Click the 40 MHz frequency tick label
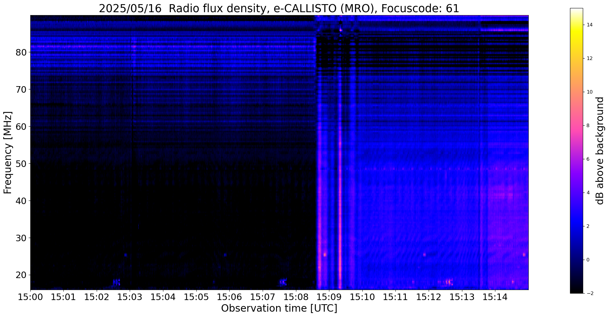The width and height of the screenshot is (609, 317). (21, 201)
